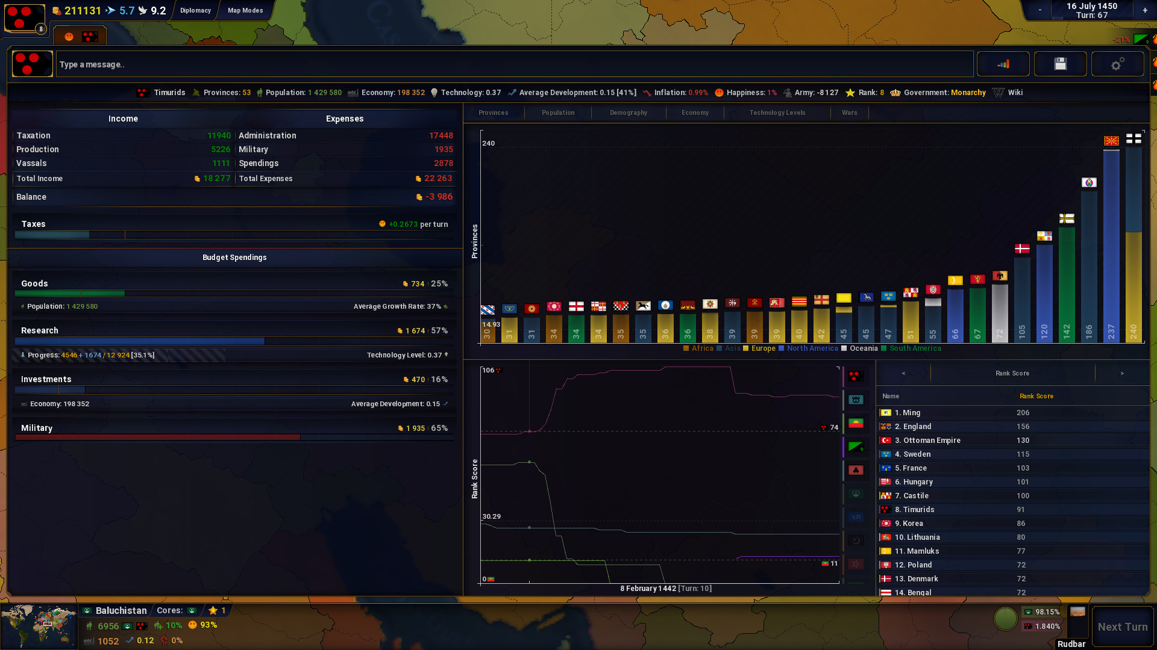Sort the ranking list by Name column
This screenshot has width=1157, height=650.
click(x=890, y=396)
